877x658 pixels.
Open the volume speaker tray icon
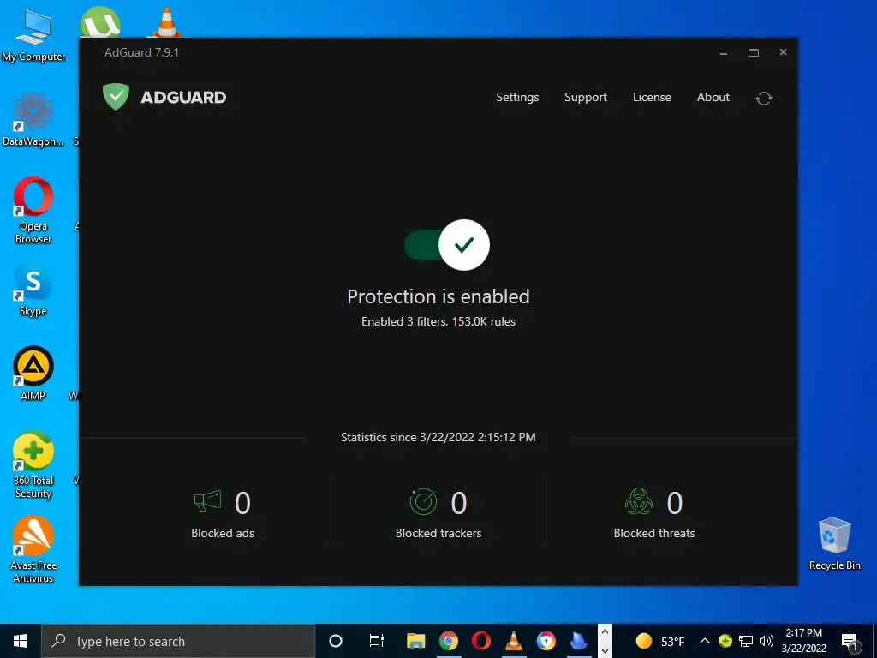tap(767, 641)
